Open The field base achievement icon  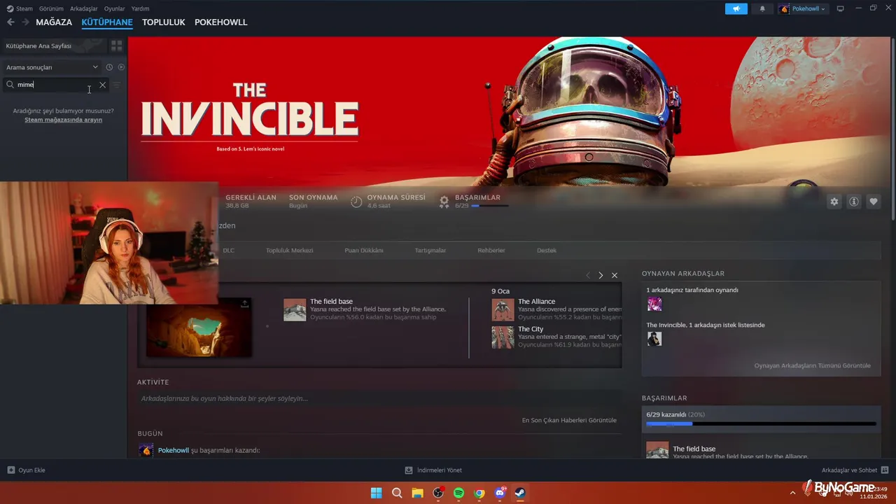point(295,310)
